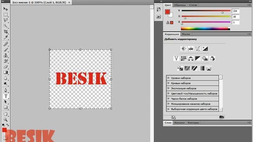Add a Photo Filter adjustment
This screenshot has height=142, width=253.
tap(205, 58)
